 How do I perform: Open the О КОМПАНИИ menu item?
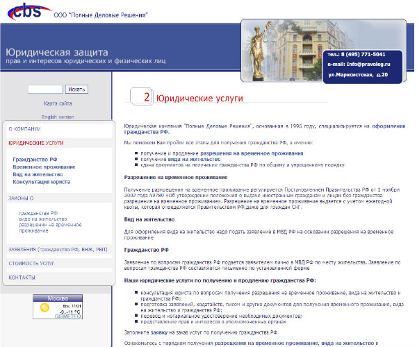click(24, 129)
